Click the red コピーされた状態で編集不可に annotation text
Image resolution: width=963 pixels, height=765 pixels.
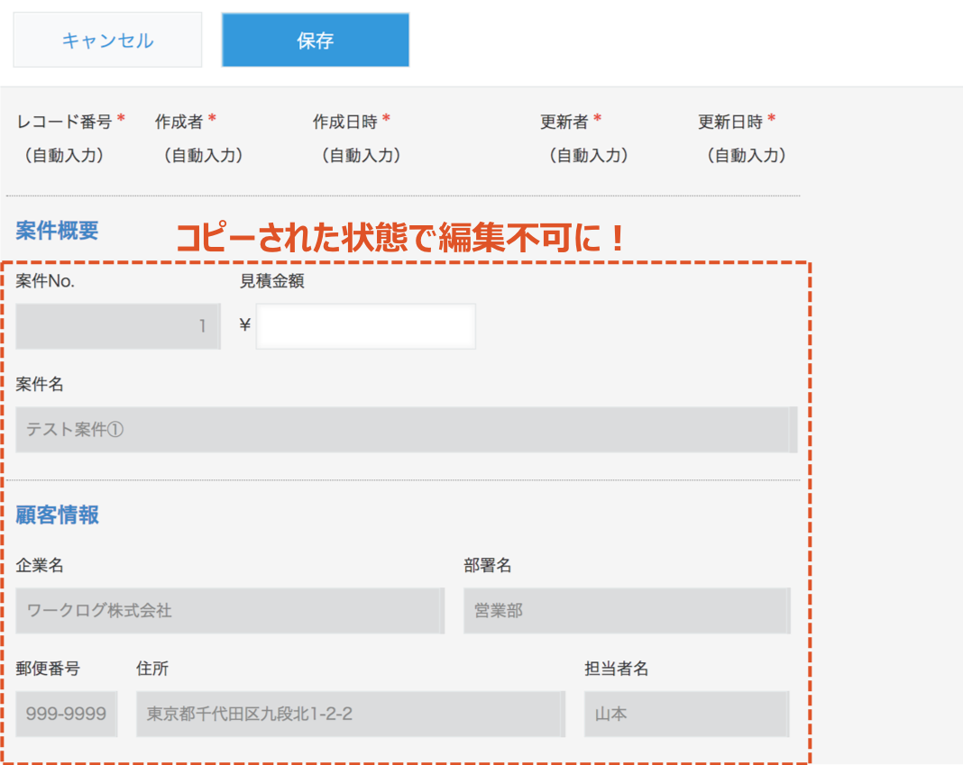tap(399, 238)
